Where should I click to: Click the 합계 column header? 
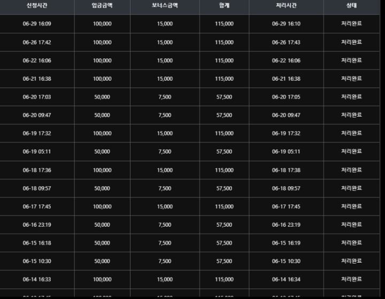tap(224, 6)
